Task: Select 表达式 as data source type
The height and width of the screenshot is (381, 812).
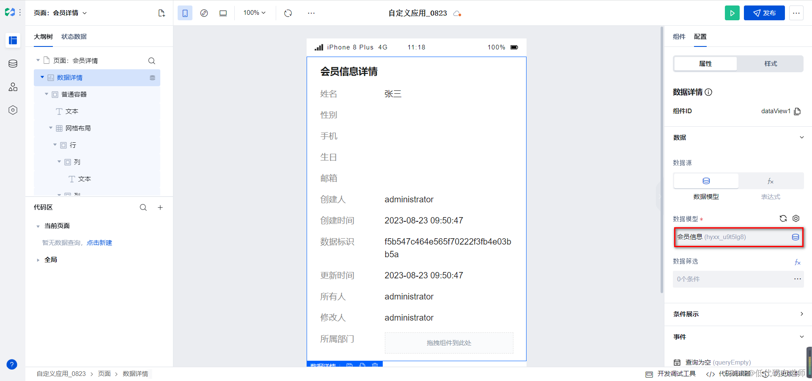Action: point(771,181)
